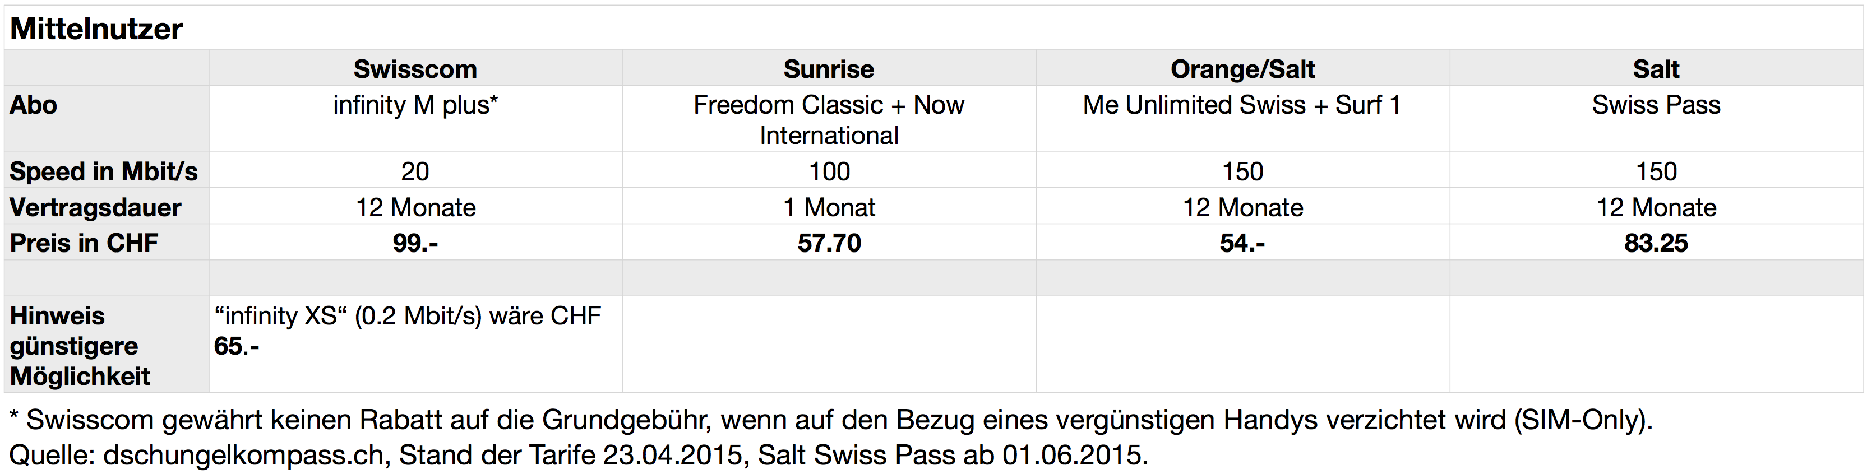Viewport: 1867px width, 474px height.
Task: Select the Vertragsdauer row label
Action: click(95, 208)
